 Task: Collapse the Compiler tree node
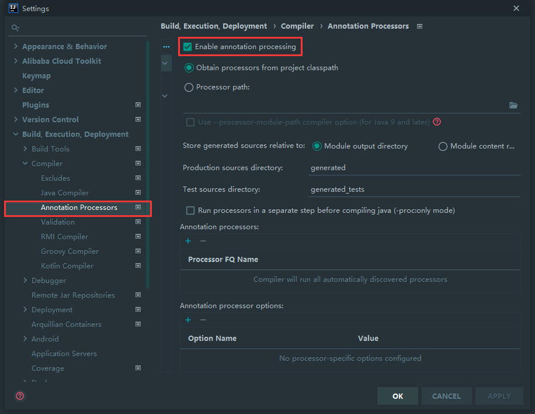click(x=25, y=164)
